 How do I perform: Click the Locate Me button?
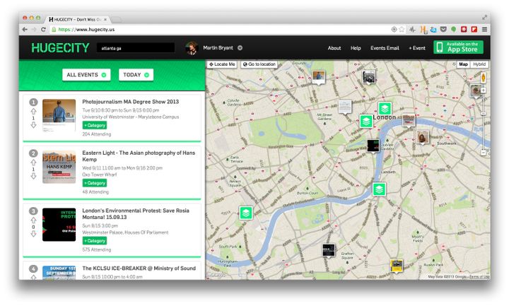222,64
